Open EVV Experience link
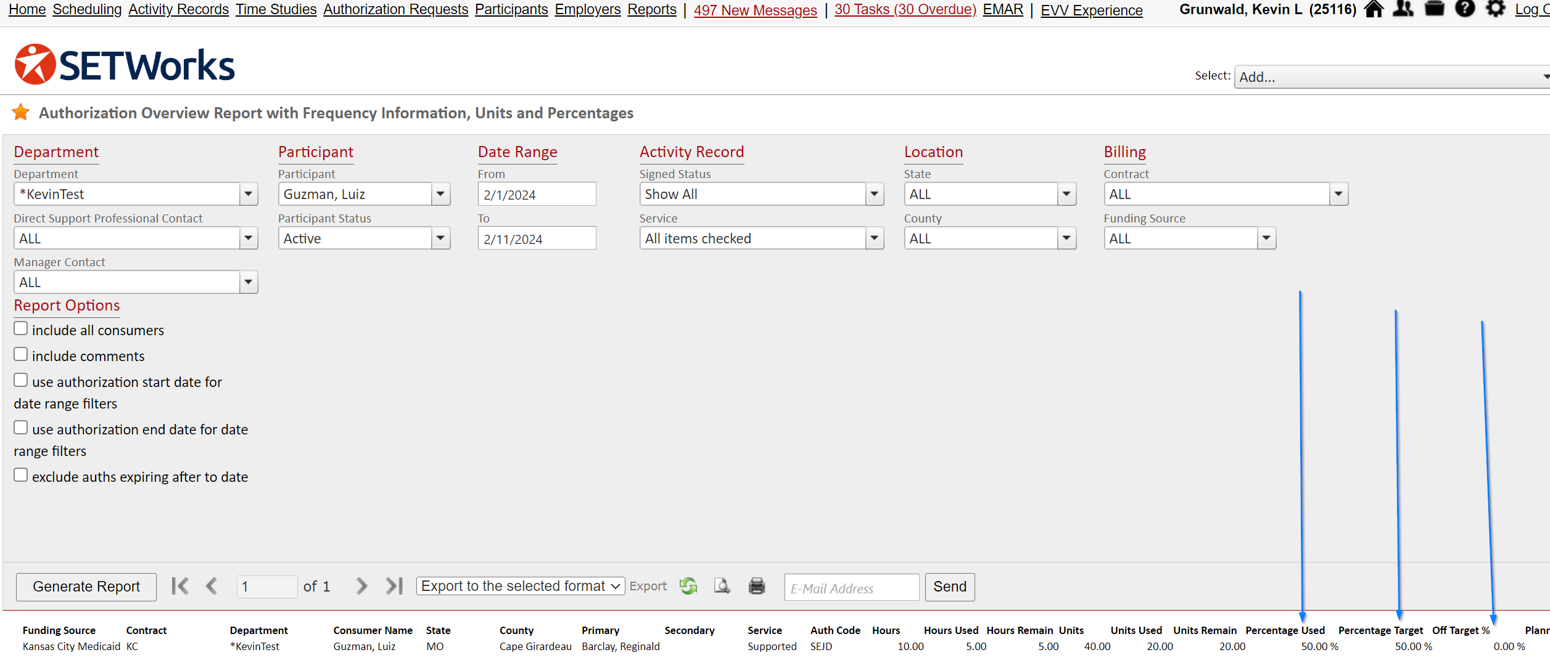The width and height of the screenshot is (1550, 663). pos(1092,10)
